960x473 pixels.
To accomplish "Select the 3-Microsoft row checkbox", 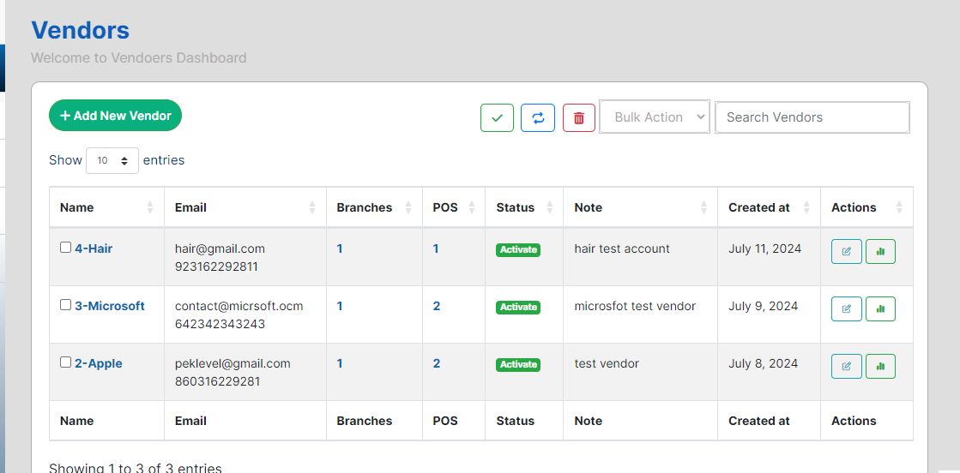I will pos(66,305).
